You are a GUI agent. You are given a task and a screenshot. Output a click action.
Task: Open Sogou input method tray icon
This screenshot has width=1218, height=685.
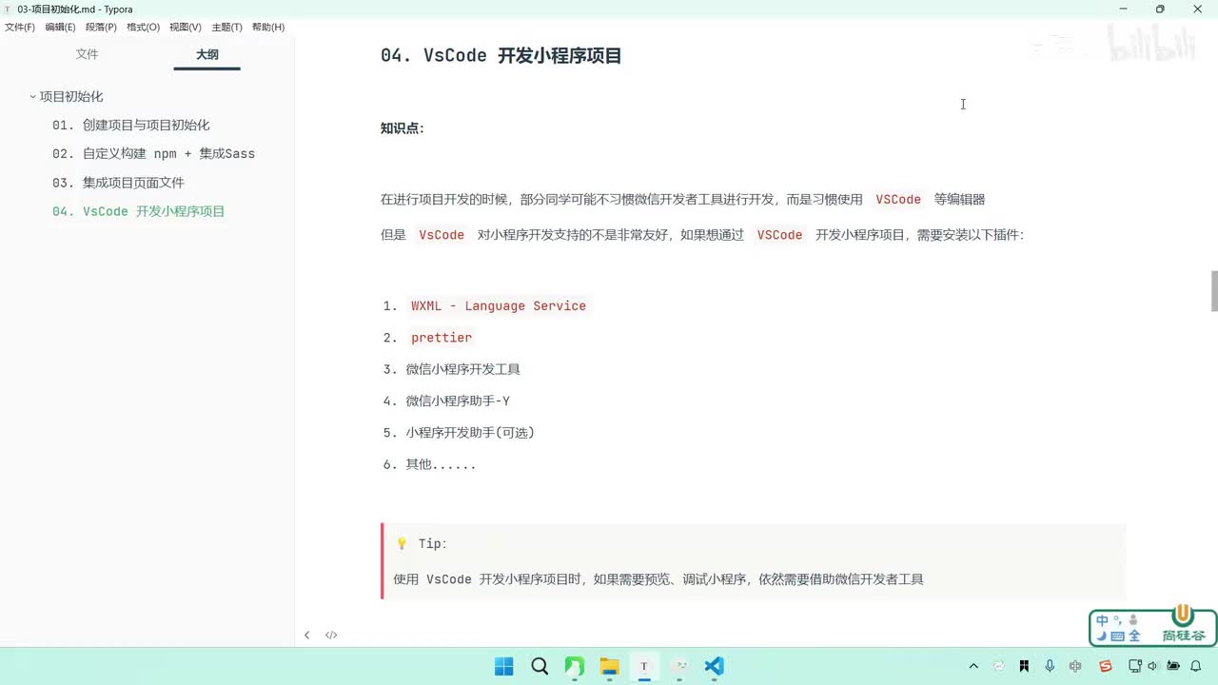(x=1106, y=666)
